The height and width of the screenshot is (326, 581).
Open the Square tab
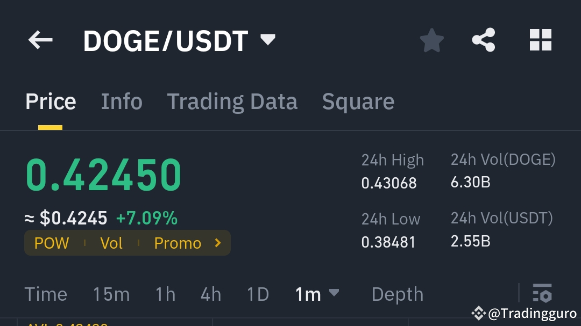click(x=358, y=101)
